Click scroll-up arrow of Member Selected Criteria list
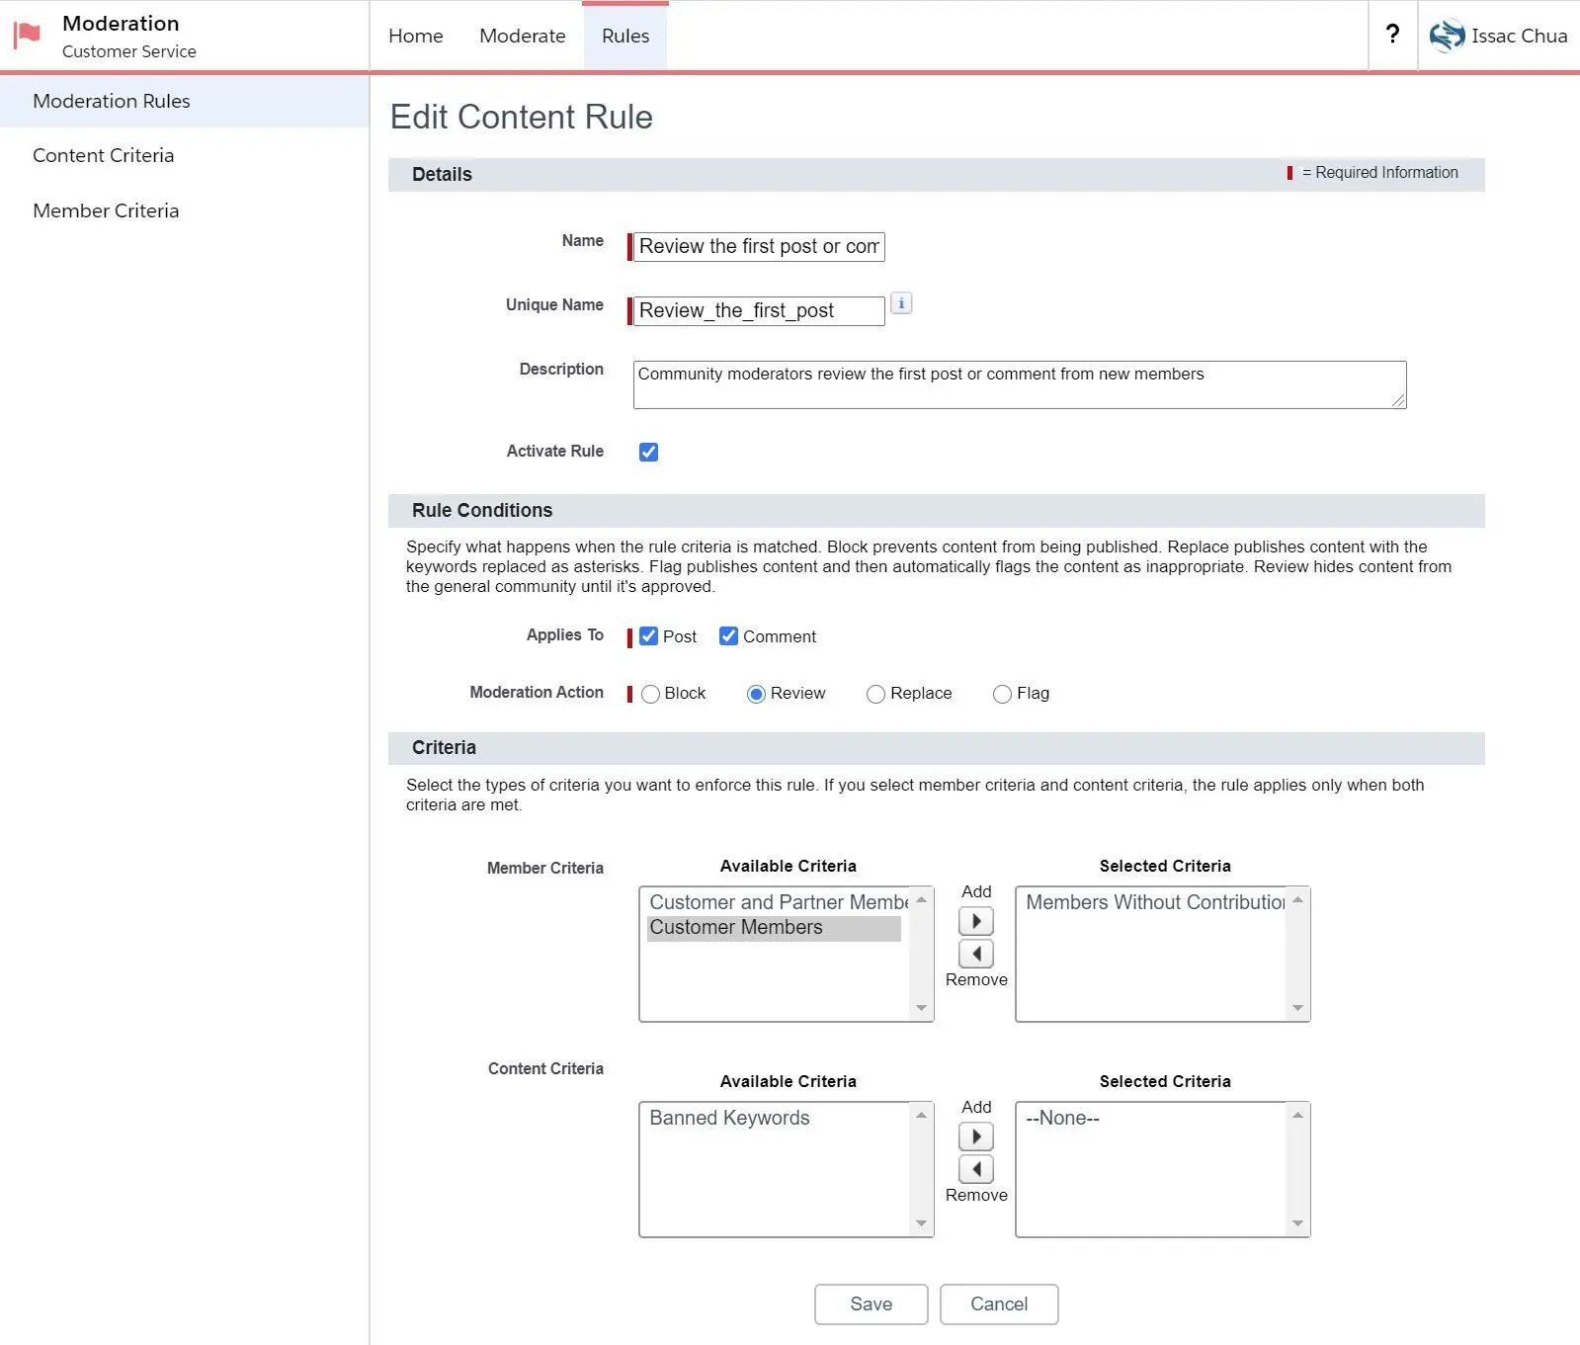Viewport: 1580px width, 1345px height. [x=1297, y=899]
